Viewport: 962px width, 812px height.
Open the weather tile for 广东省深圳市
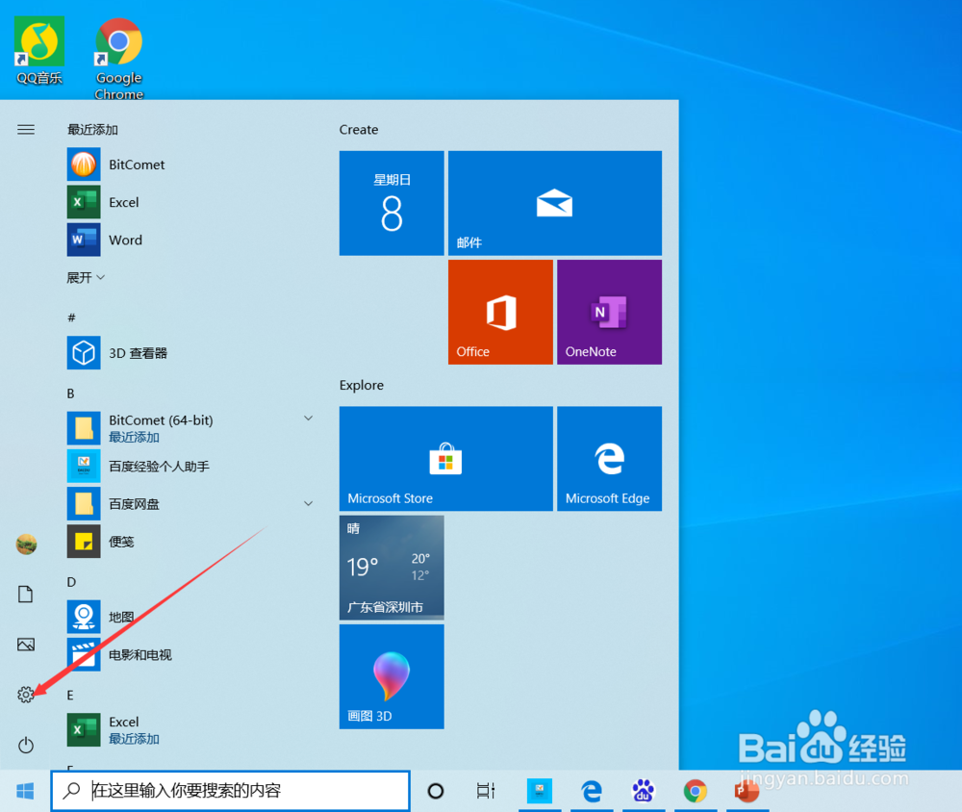pyautogui.click(x=392, y=567)
